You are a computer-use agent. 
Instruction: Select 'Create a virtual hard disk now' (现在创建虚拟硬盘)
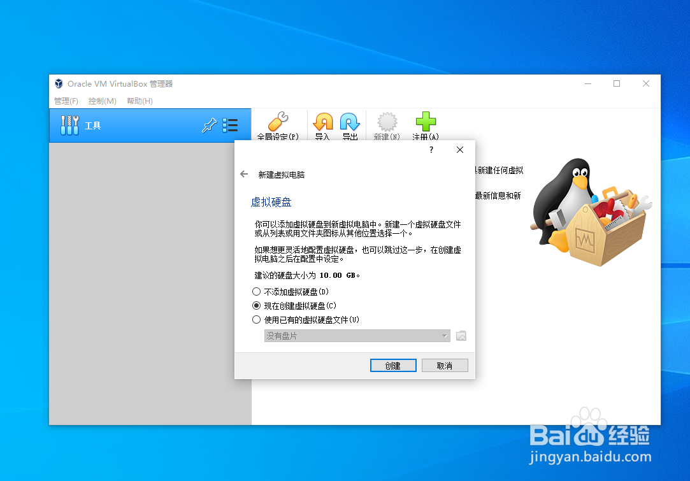coord(294,306)
